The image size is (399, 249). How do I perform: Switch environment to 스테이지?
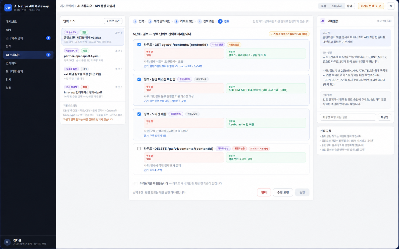(336, 6)
